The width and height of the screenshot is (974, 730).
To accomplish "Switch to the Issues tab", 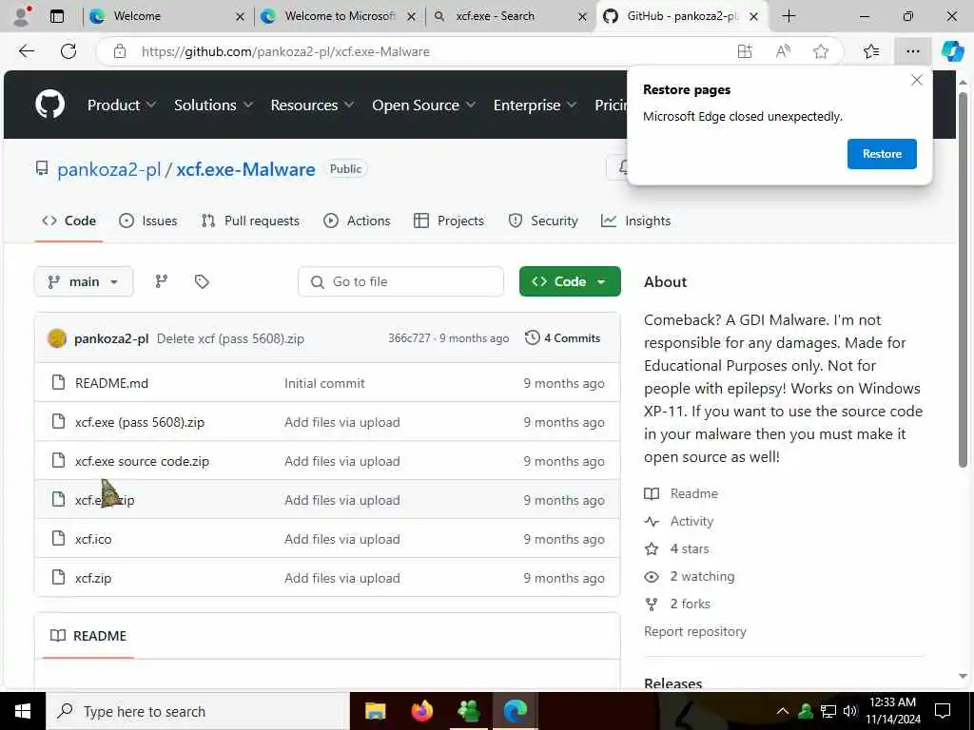I will coord(147,221).
